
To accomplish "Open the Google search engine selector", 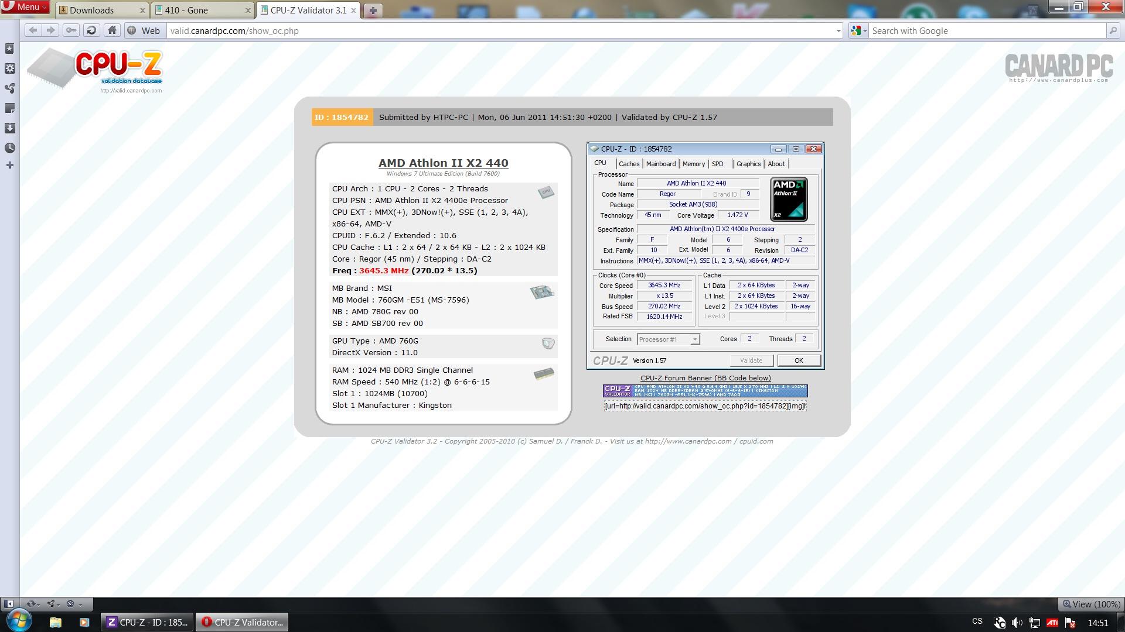I will tap(858, 30).
